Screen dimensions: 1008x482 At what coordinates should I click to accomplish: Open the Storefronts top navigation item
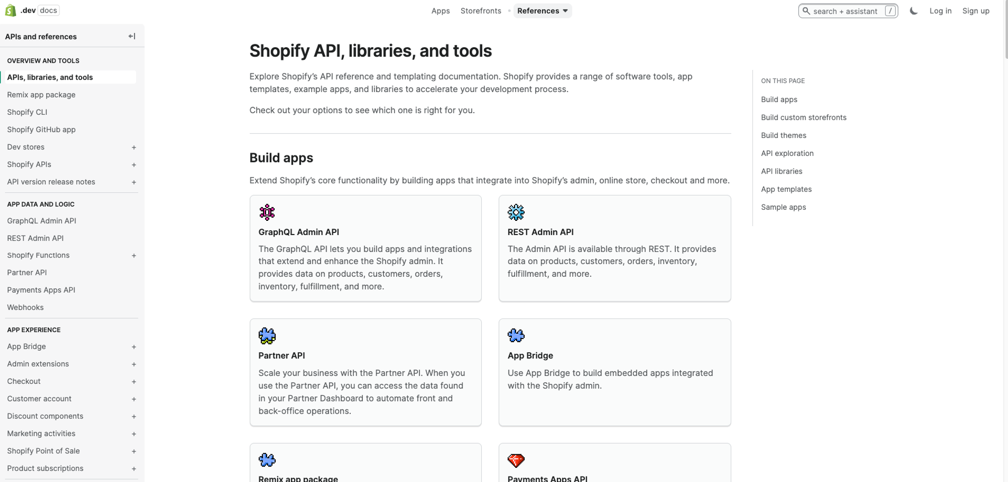tap(481, 11)
